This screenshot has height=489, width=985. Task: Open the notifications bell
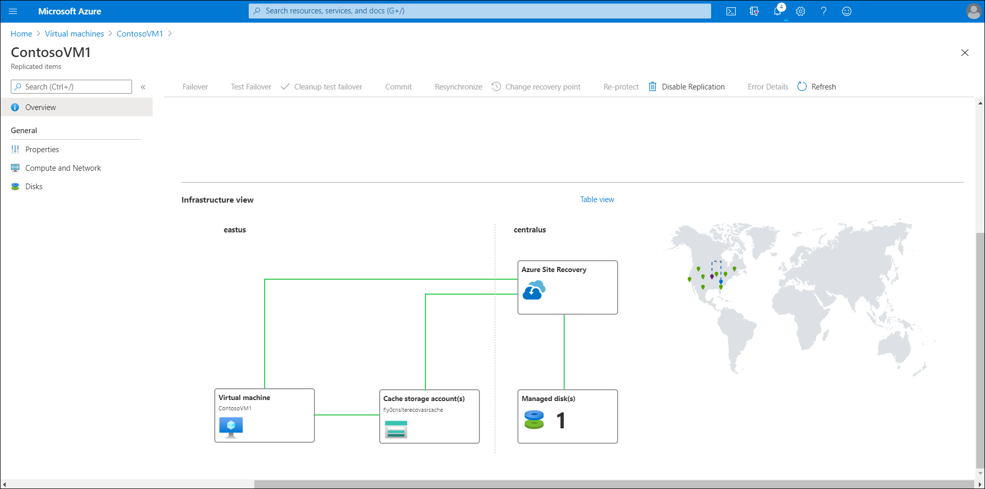pos(777,11)
